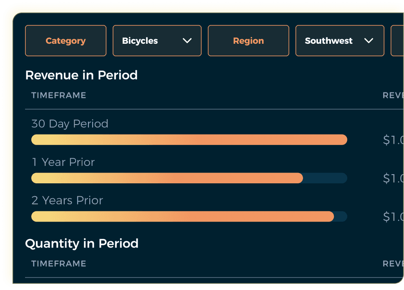
Task: Click the chevron next to Southwest
Action: 369,40
